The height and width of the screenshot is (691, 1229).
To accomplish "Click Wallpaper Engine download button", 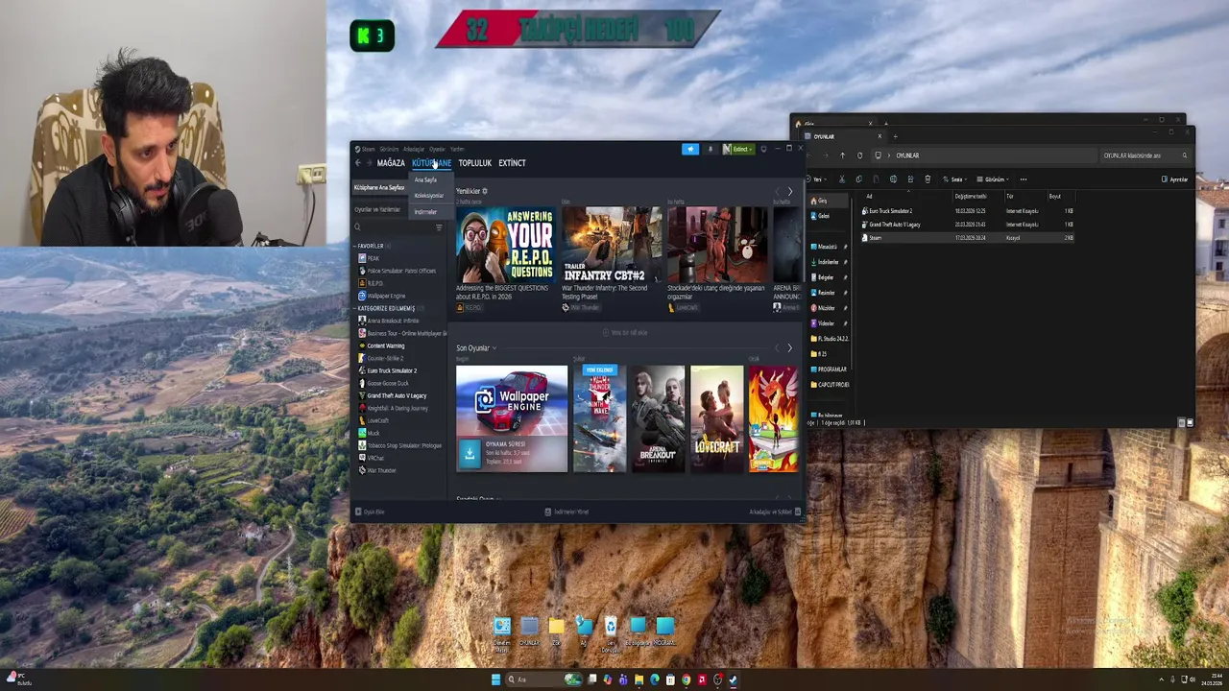I will click(x=469, y=453).
